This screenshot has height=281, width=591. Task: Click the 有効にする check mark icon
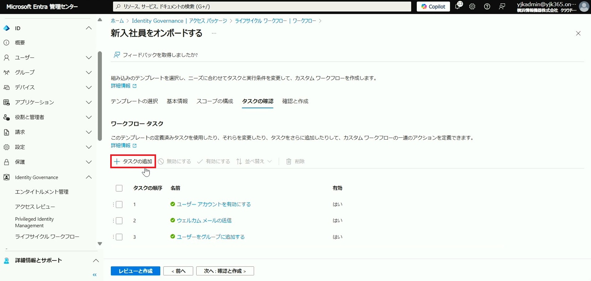(x=200, y=161)
